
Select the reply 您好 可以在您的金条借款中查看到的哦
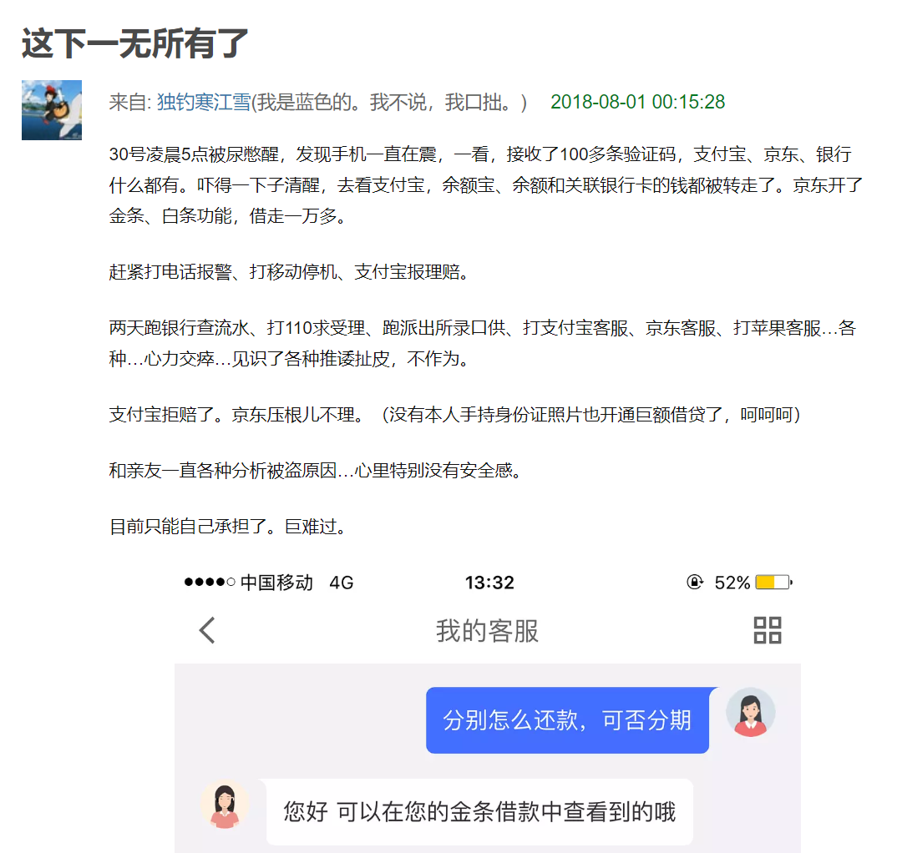[x=479, y=812]
